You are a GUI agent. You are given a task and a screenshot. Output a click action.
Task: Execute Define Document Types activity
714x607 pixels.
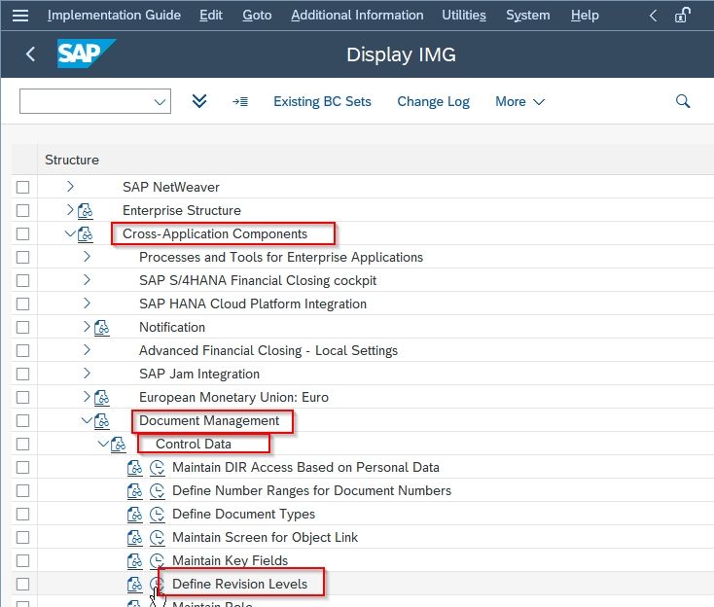coord(157,515)
